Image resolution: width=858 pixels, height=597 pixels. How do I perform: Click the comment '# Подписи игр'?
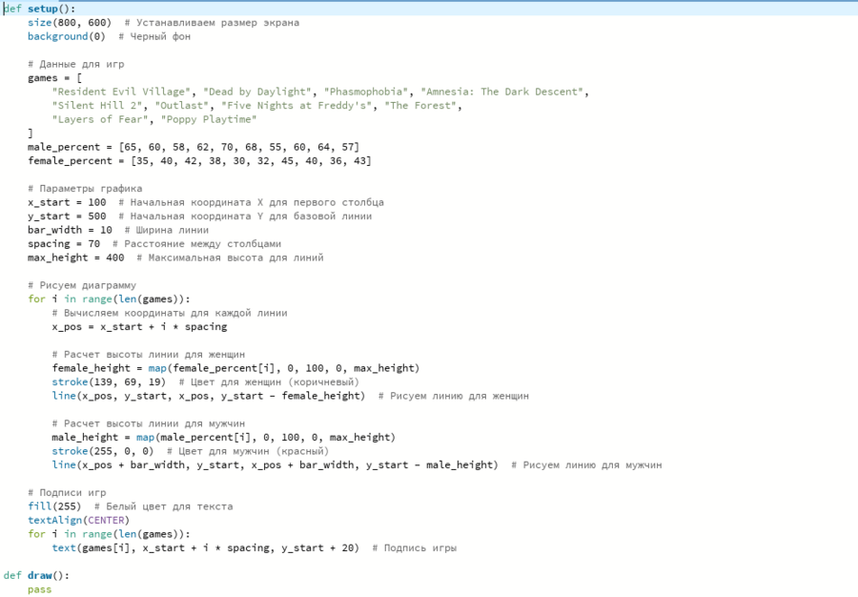[67, 493]
